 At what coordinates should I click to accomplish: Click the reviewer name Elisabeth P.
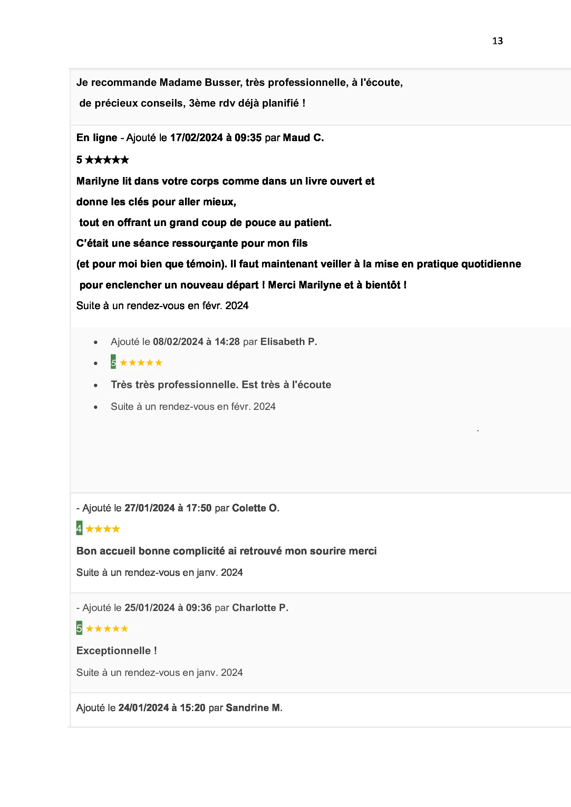(x=288, y=342)
